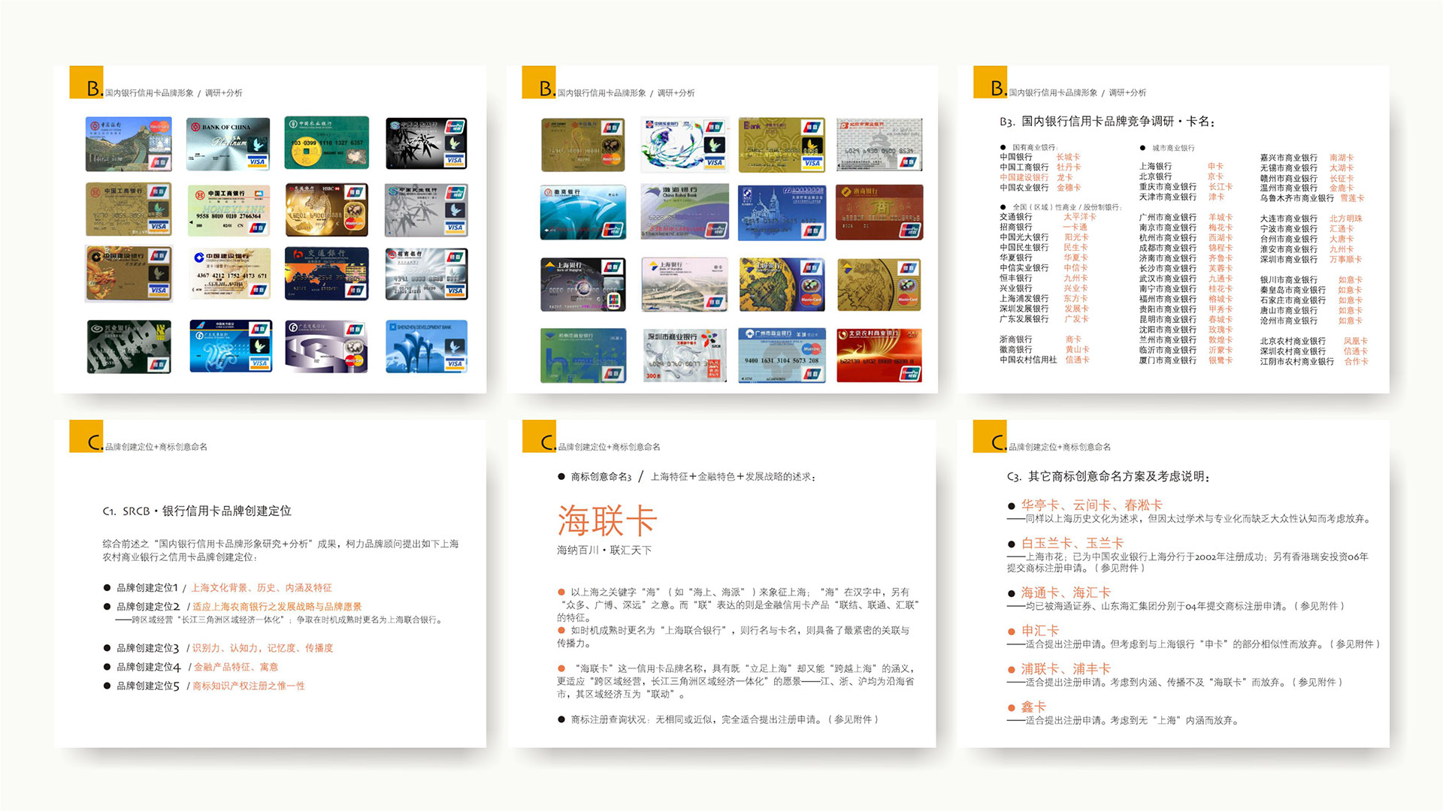This screenshot has width=1443, height=811.
Task: Click the gold HSBC Bank of Communications card
Action: click(x=327, y=210)
